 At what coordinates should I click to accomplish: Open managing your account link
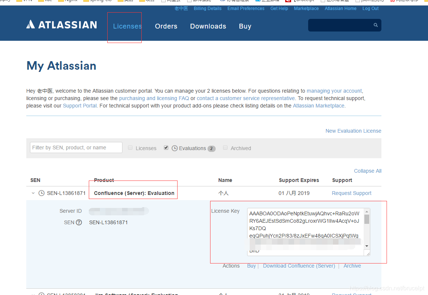click(334, 91)
